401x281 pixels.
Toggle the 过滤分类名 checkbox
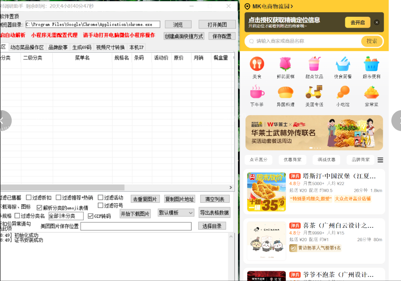coord(17,216)
